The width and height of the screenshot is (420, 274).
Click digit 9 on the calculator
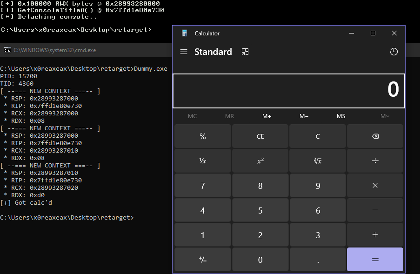318,186
